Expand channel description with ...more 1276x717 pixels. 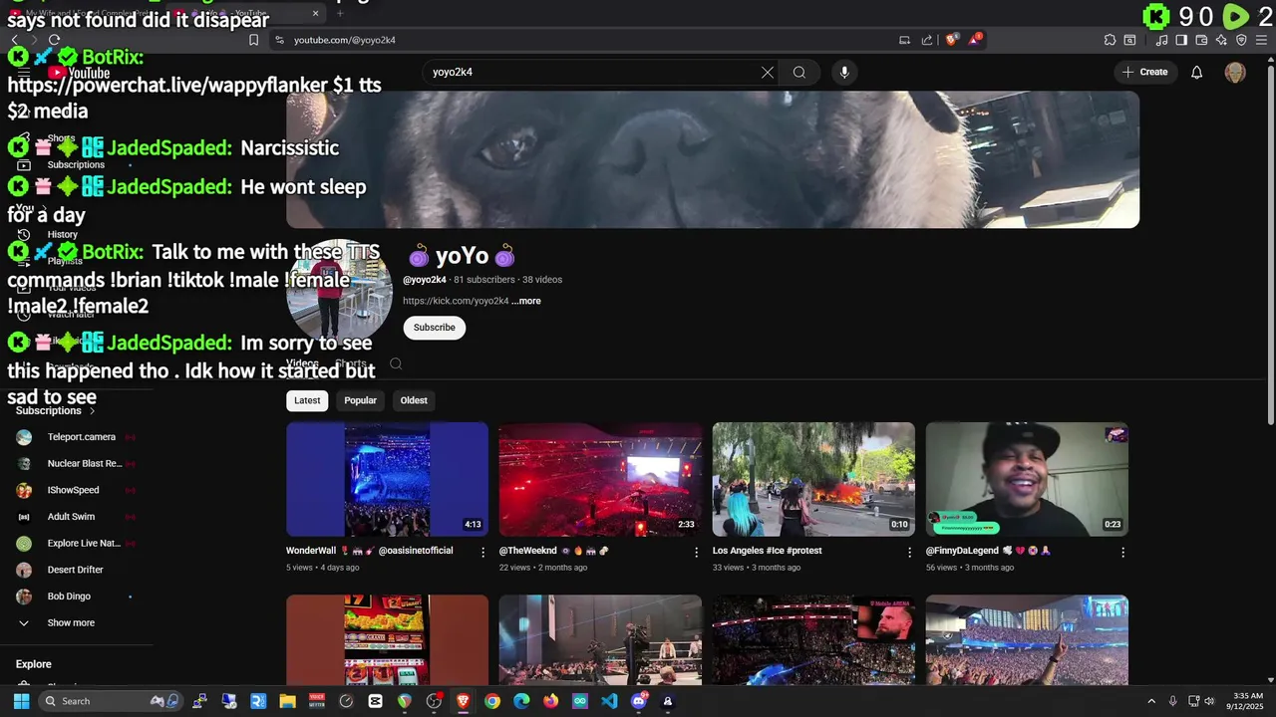pos(526,301)
